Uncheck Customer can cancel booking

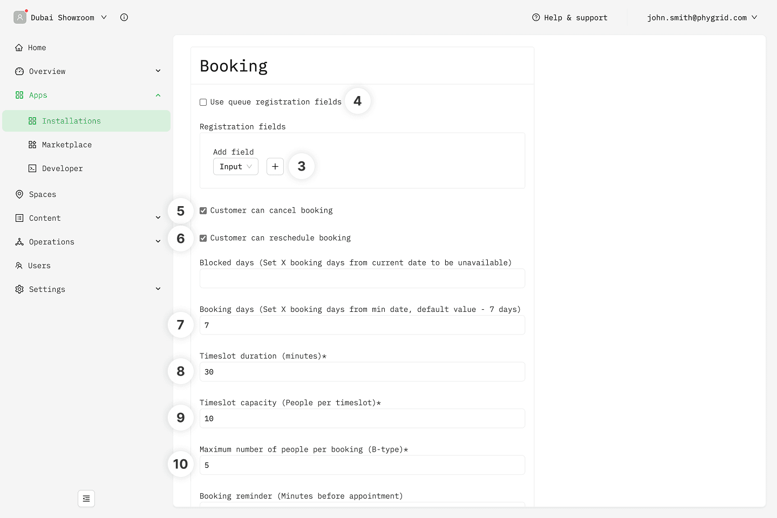point(203,210)
